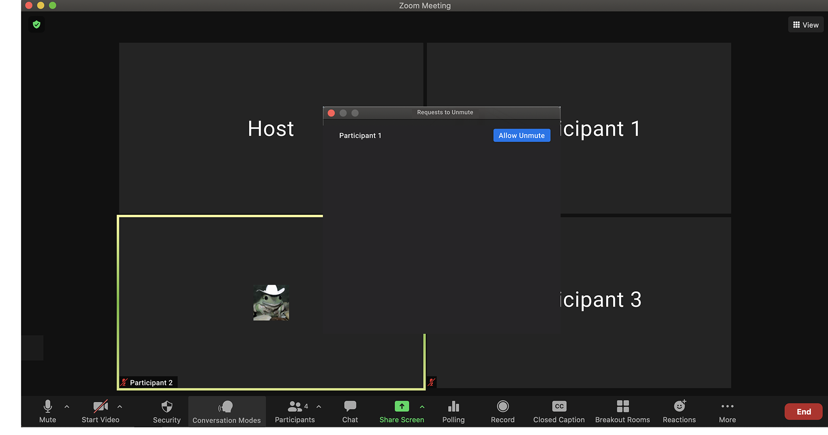This screenshot has height=435, width=828.
Task: Close the Requests to Unmute dialog
Action: pyautogui.click(x=331, y=113)
